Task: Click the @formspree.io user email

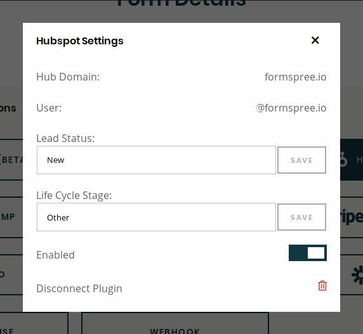Action: pyautogui.click(x=291, y=108)
